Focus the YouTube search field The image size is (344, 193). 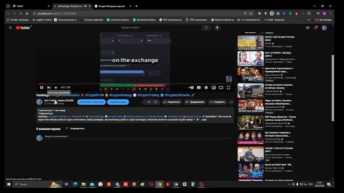[x=160, y=27]
